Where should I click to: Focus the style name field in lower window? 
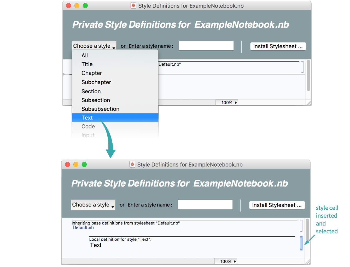point(205,205)
